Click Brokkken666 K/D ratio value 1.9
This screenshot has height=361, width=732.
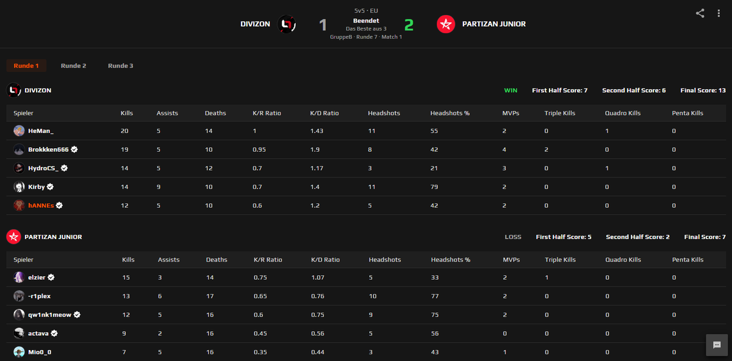(x=314, y=149)
